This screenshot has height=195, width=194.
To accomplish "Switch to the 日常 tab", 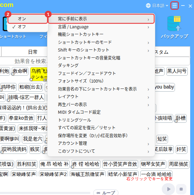I will coord(33,52).
